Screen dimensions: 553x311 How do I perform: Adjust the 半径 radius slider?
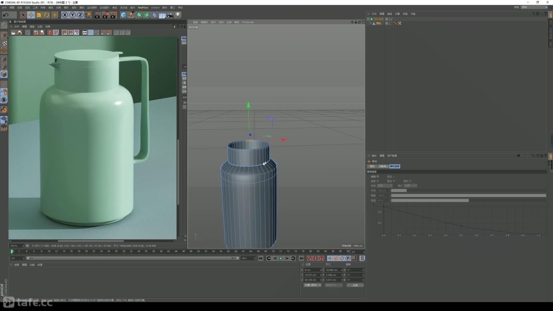tap(468, 191)
